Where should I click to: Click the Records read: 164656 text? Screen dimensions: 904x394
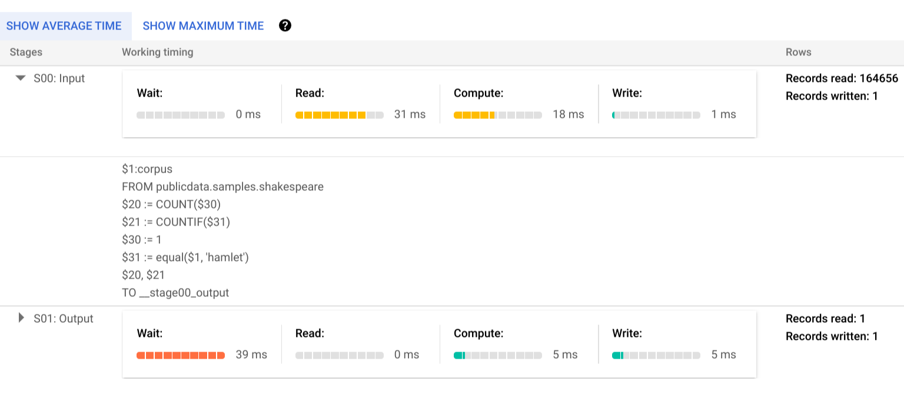pyautogui.click(x=840, y=78)
